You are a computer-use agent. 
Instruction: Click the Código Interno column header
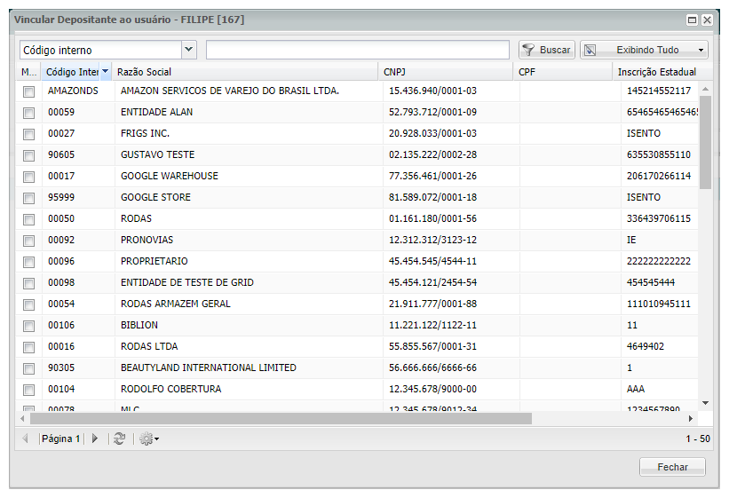(72, 72)
